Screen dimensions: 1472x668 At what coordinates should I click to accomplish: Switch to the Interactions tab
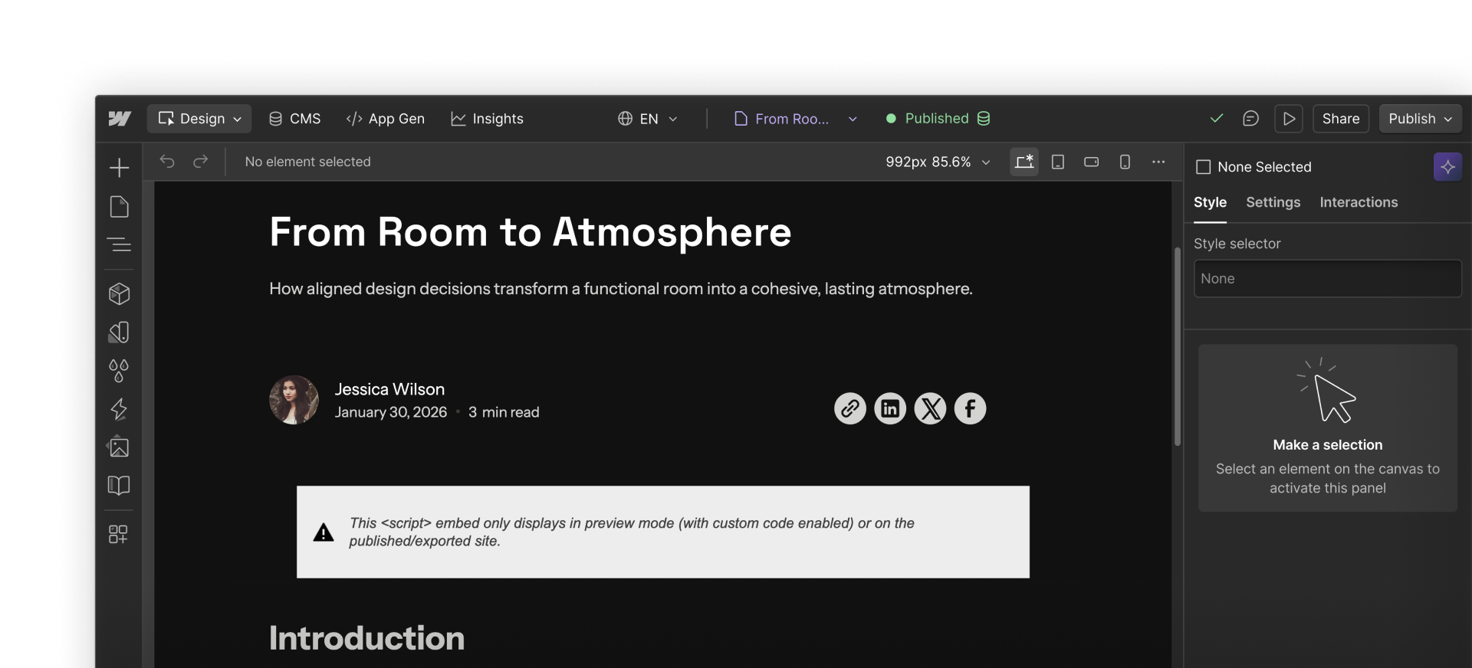click(1359, 202)
